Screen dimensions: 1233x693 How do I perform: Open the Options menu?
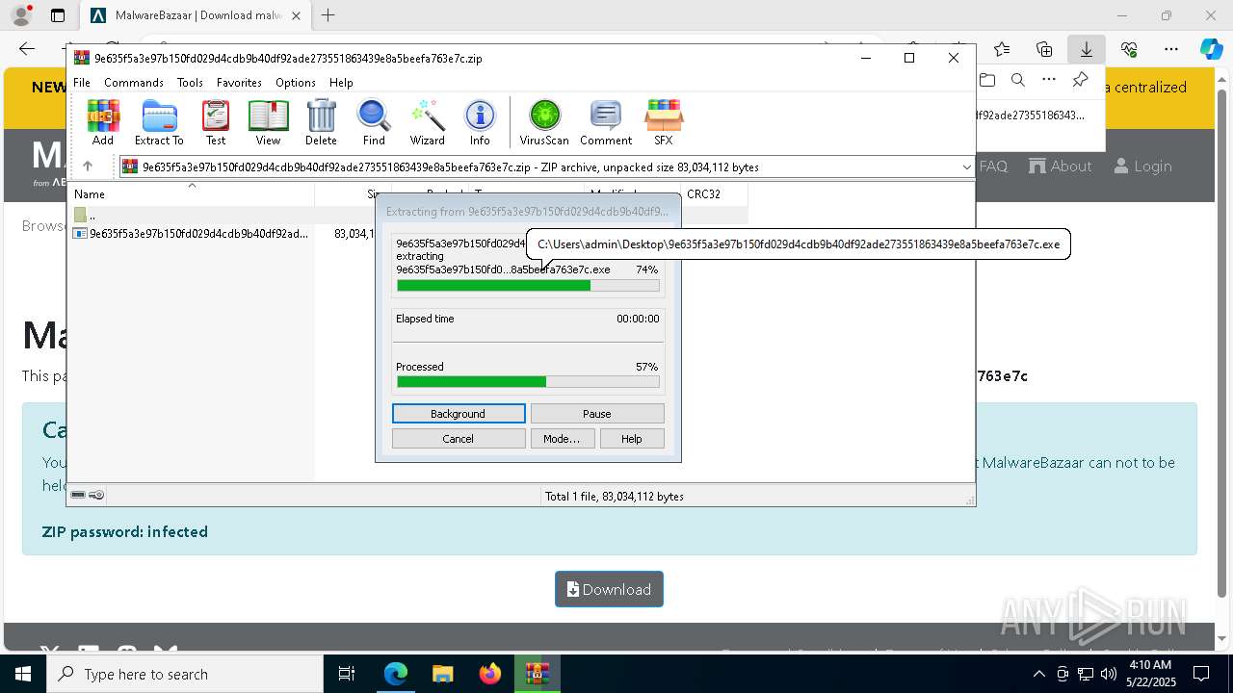coord(295,83)
